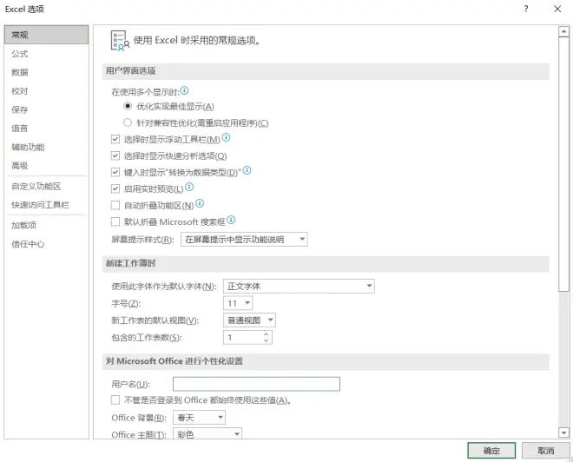Click 取消 button

pyautogui.click(x=545, y=451)
